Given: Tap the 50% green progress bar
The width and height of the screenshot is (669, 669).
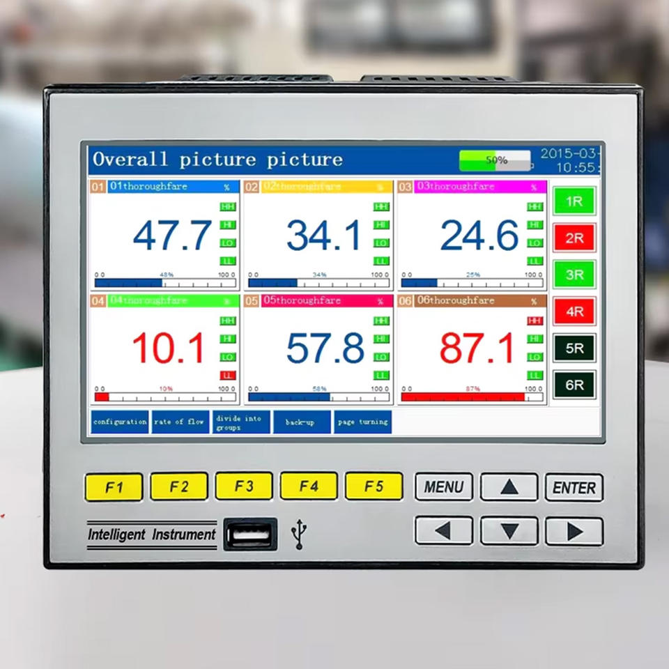Looking at the screenshot, I should [495, 160].
